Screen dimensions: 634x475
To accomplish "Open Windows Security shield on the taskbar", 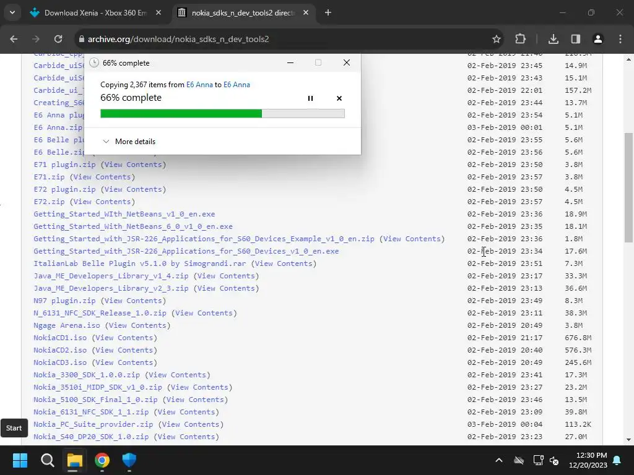I will (129, 460).
